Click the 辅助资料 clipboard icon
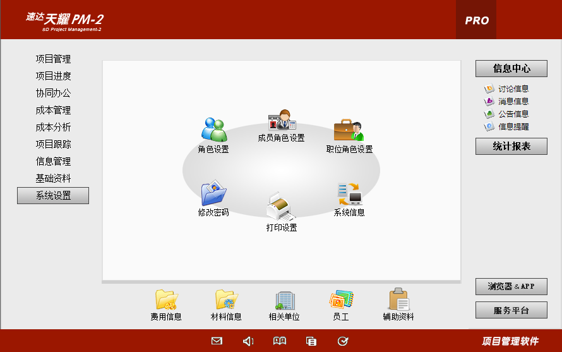Image resolution: width=562 pixels, height=352 pixels. click(x=398, y=300)
